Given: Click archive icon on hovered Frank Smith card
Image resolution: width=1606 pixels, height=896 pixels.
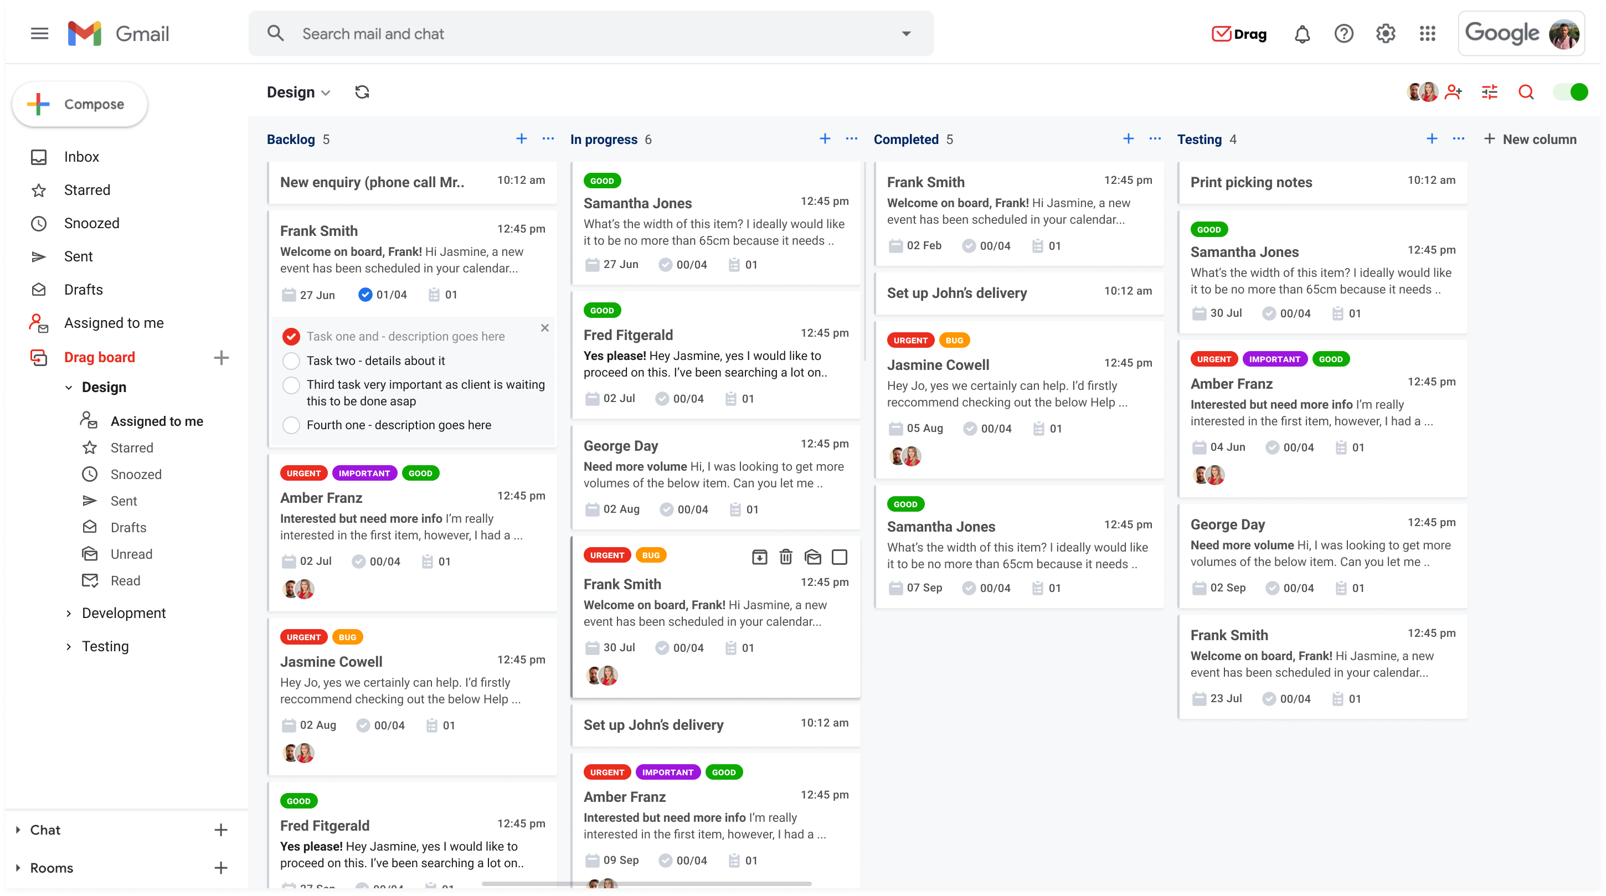Looking at the screenshot, I should [x=759, y=556].
